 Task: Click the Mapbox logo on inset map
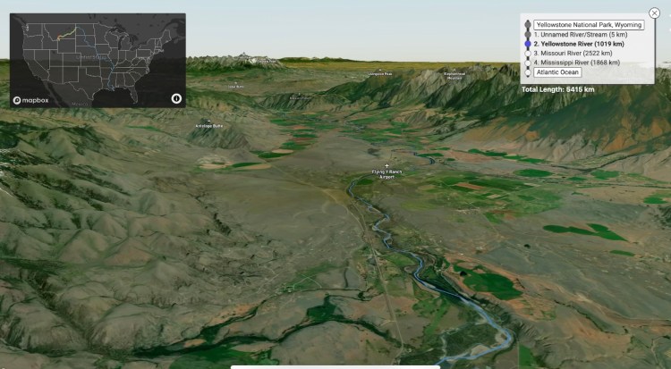(30, 100)
